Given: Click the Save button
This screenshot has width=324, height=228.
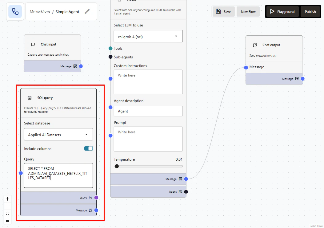Looking at the screenshot, I should pos(224,12).
